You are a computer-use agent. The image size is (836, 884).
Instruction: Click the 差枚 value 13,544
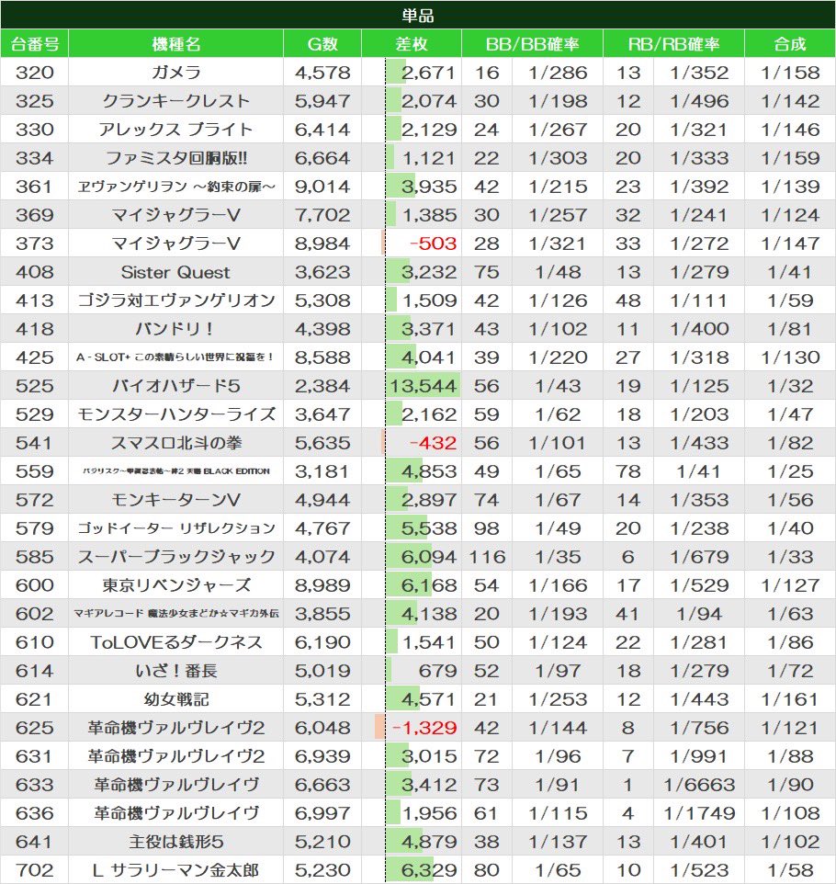coord(423,386)
